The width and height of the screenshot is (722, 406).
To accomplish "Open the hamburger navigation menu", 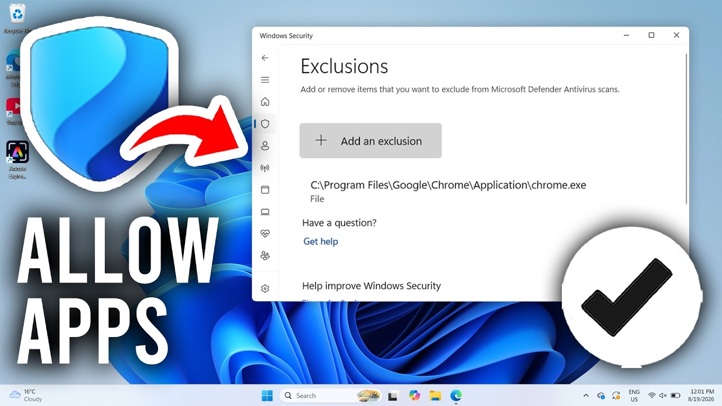I will [x=265, y=80].
